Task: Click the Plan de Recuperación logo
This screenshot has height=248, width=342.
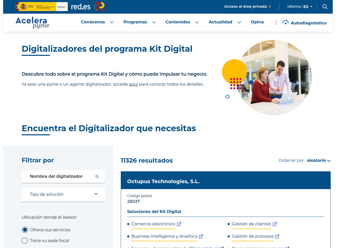Action: [x=99, y=7]
